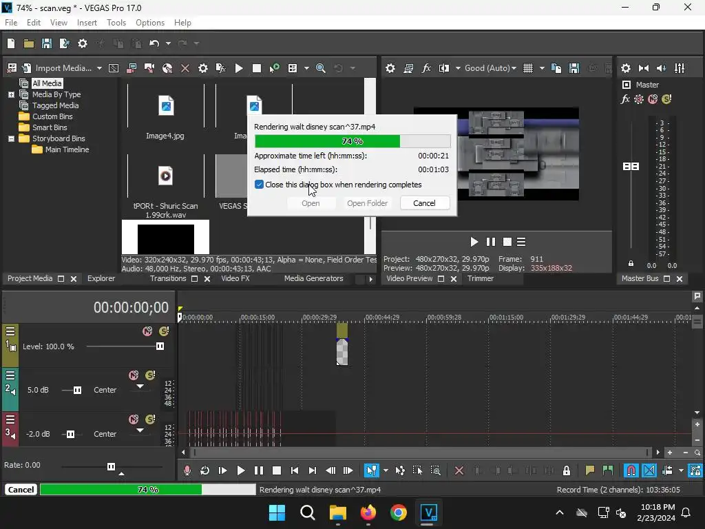
Task: Uncheck Close this dialog box when rendering completes
Action: (259, 185)
